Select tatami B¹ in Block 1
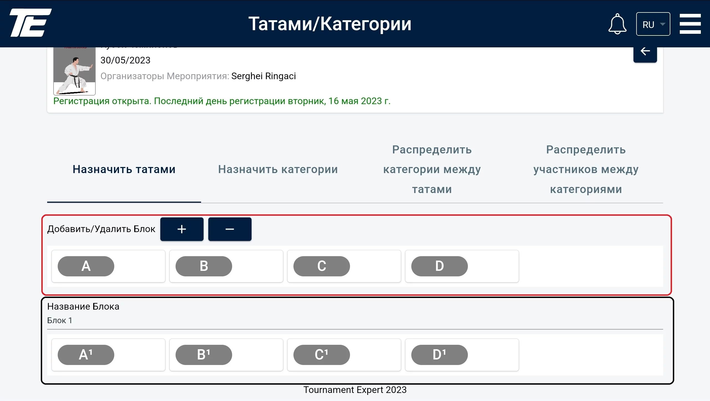Screen dimensions: 710x401 click(204, 355)
